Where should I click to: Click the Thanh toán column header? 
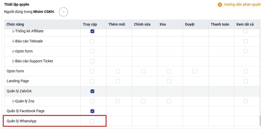click(x=220, y=25)
